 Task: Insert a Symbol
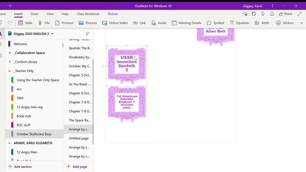(216, 23)
